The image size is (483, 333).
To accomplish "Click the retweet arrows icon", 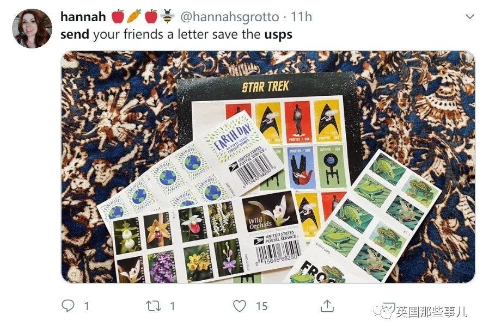I will 153,306.
